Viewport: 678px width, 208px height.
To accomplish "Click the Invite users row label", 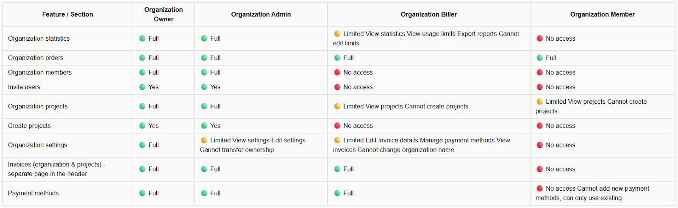I will (x=24, y=87).
